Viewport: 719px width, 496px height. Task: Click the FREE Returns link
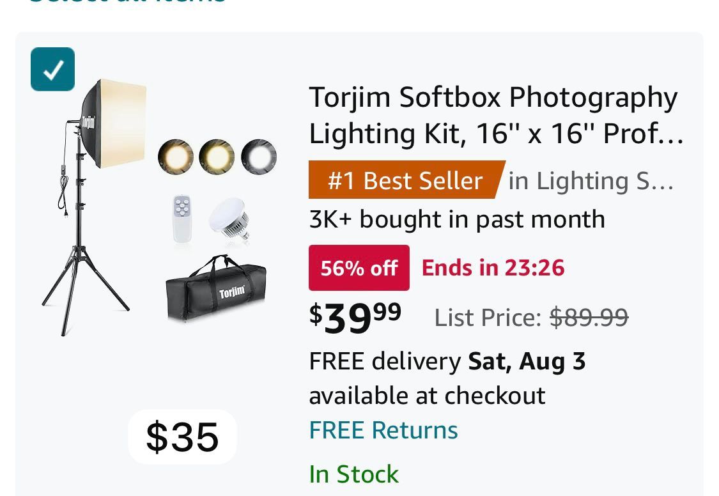click(383, 430)
